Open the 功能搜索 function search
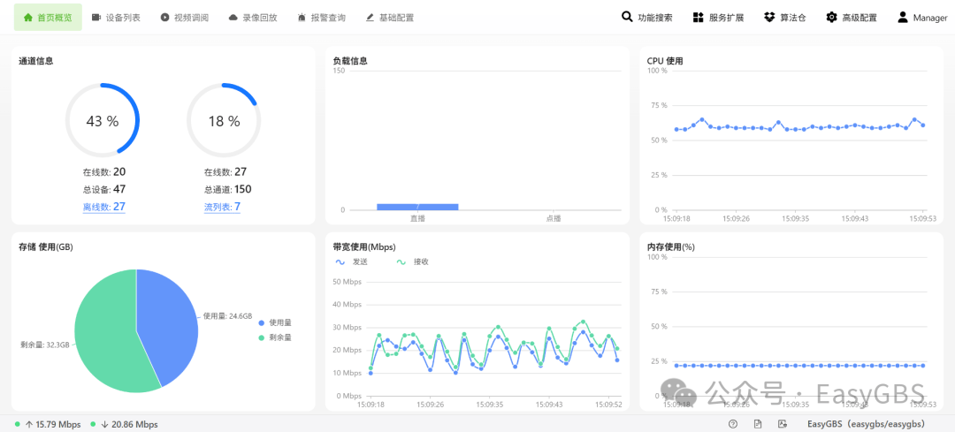Image resolution: width=955 pixels, height=432 pixels. click(x=646, y=17)
